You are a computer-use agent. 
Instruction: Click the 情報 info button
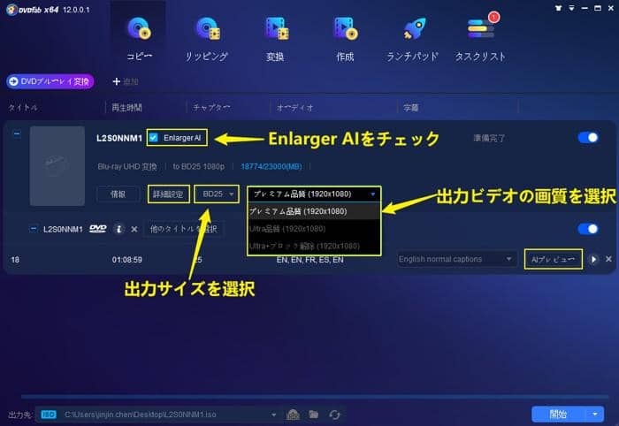coord(118,194)
